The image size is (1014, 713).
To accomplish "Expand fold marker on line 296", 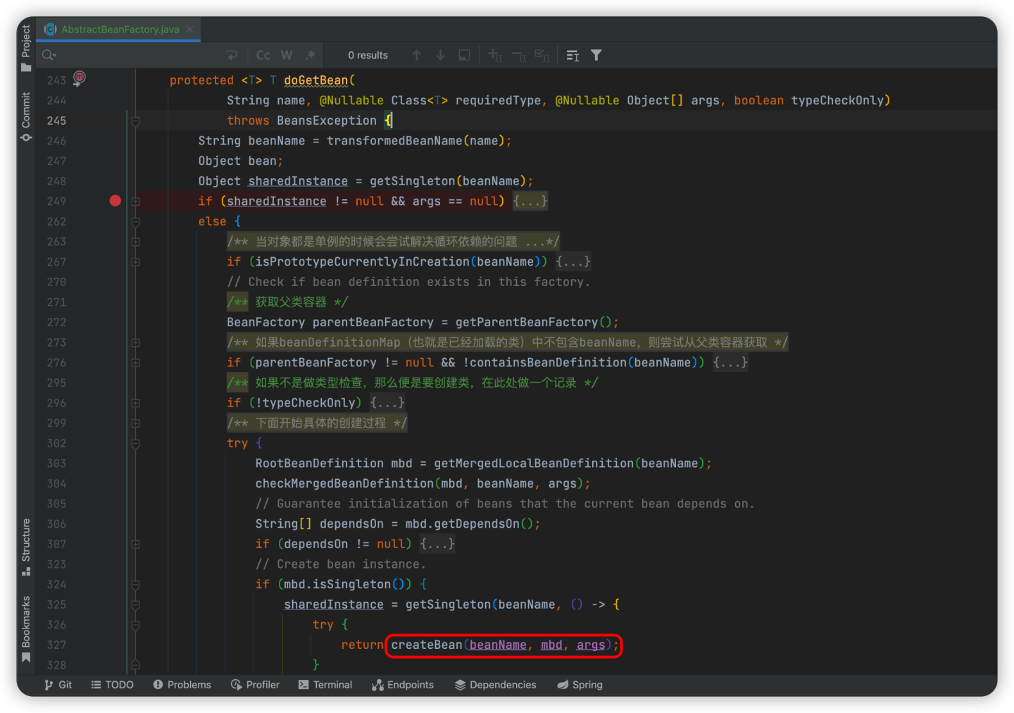I will [135, 403].
